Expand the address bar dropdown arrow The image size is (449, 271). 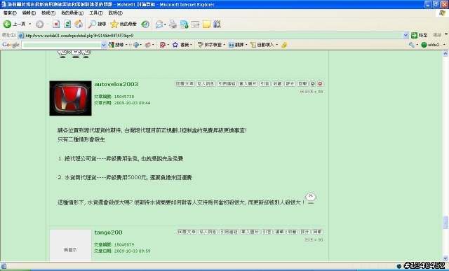(x=406, y=35)
